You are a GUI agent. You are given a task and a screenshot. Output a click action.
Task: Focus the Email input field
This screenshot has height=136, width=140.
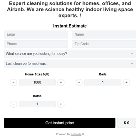(x=36, y=35)
